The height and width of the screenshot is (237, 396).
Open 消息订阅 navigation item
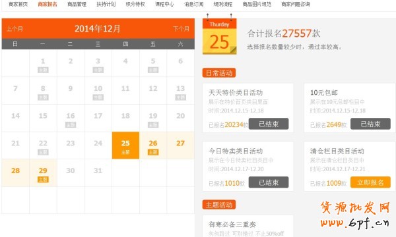193,5
